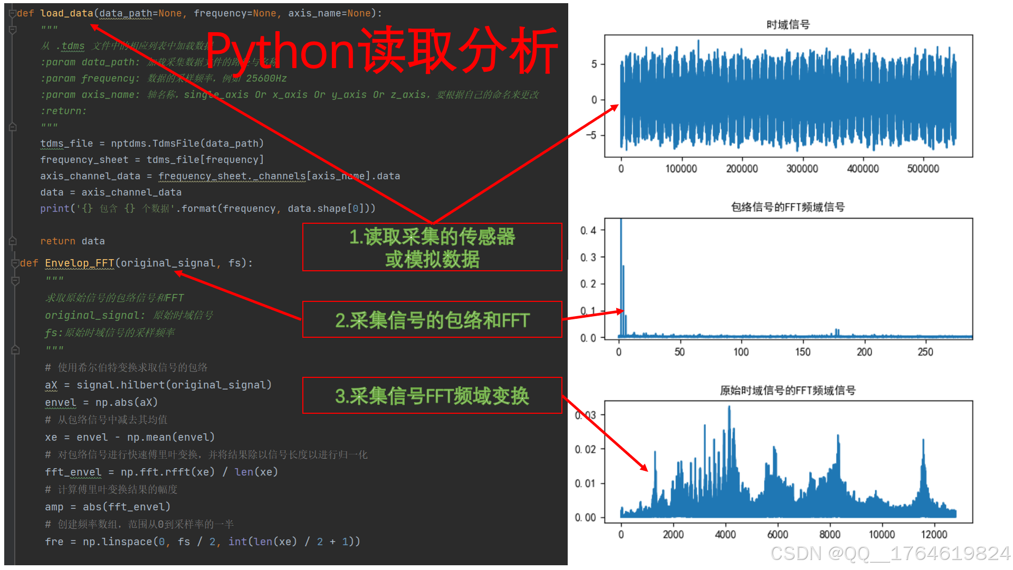Click the Envelop_FFT function name
Viewport: 1013px width, 570px height.
tap(79, 263)
